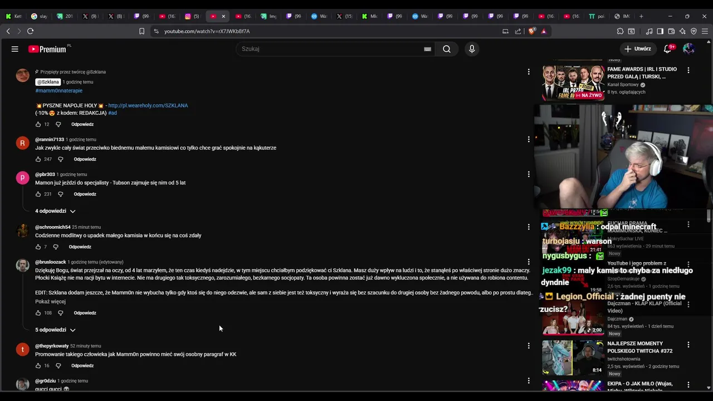Viewport: 713px width, 401px height.
Task: Like the comment by @thepyrkowaty
Action: [38, 366]
